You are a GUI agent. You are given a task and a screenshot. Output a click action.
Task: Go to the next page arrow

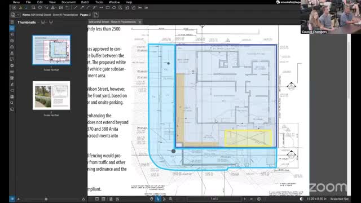click(245, 199)
